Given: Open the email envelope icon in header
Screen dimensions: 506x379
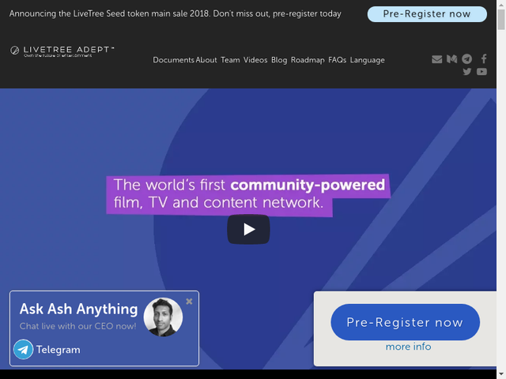Looking at the screenshot, I should [436, 59].
